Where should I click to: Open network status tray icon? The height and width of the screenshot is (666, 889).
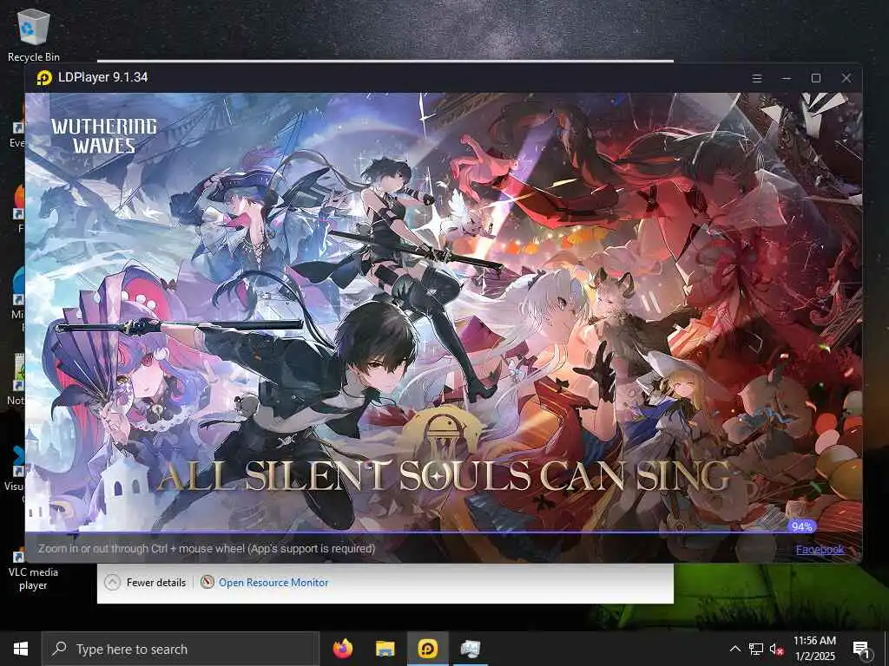pyautogui.click(x=756, y=649)
